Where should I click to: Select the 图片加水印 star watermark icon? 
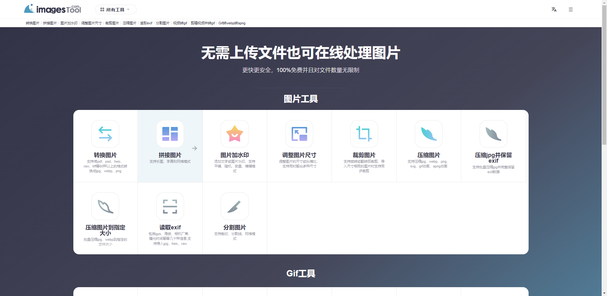pyautogui.click(x=235, y=134)
